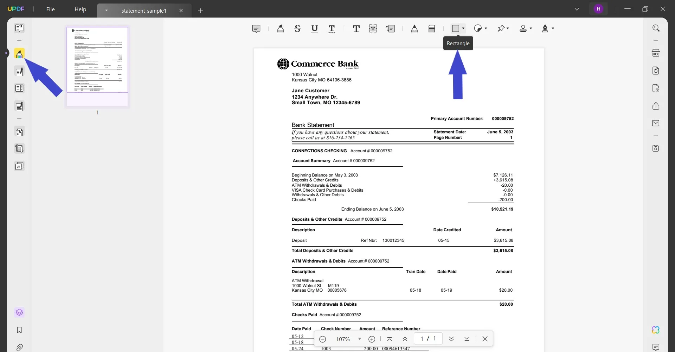Select the Text comment (T) tool

tap(356, 29)
